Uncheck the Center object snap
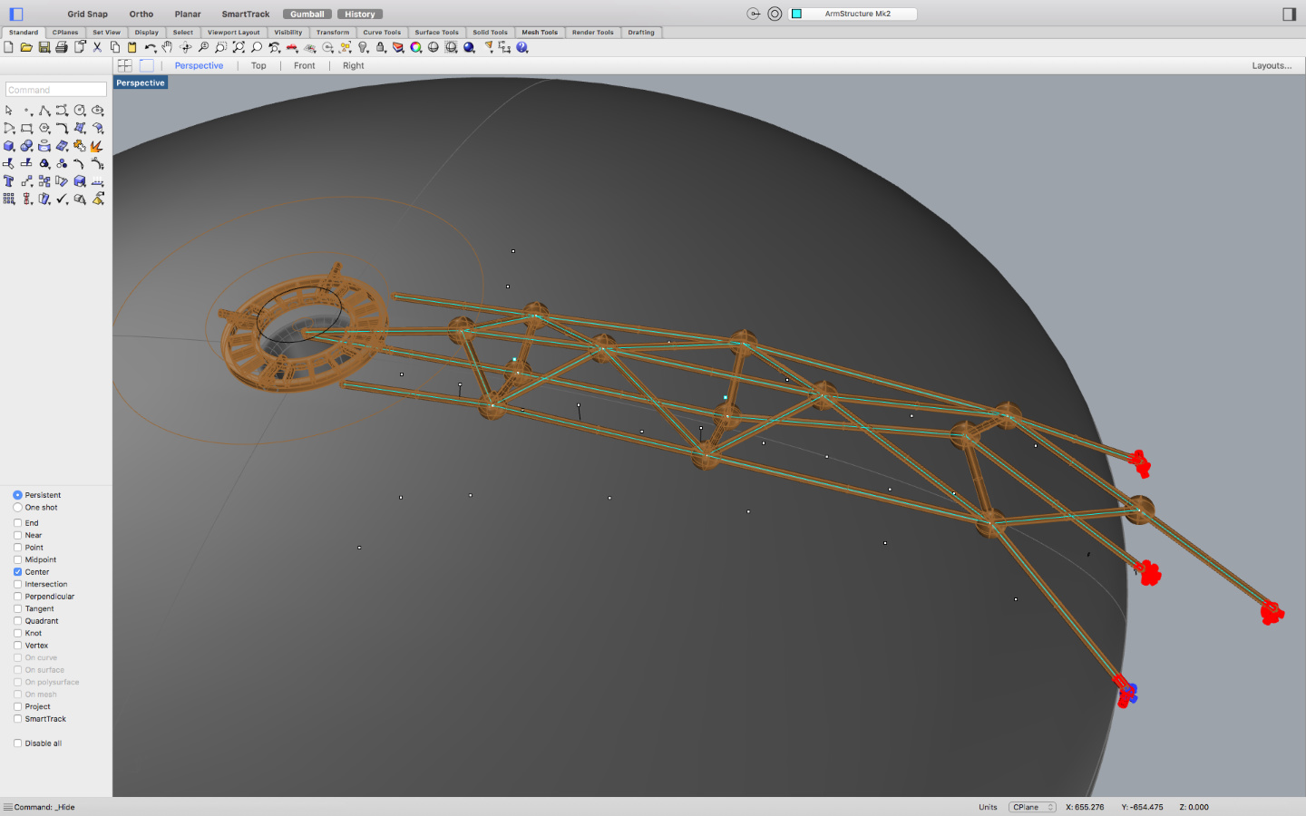The image size is (1306, 816). pos(17,572)
